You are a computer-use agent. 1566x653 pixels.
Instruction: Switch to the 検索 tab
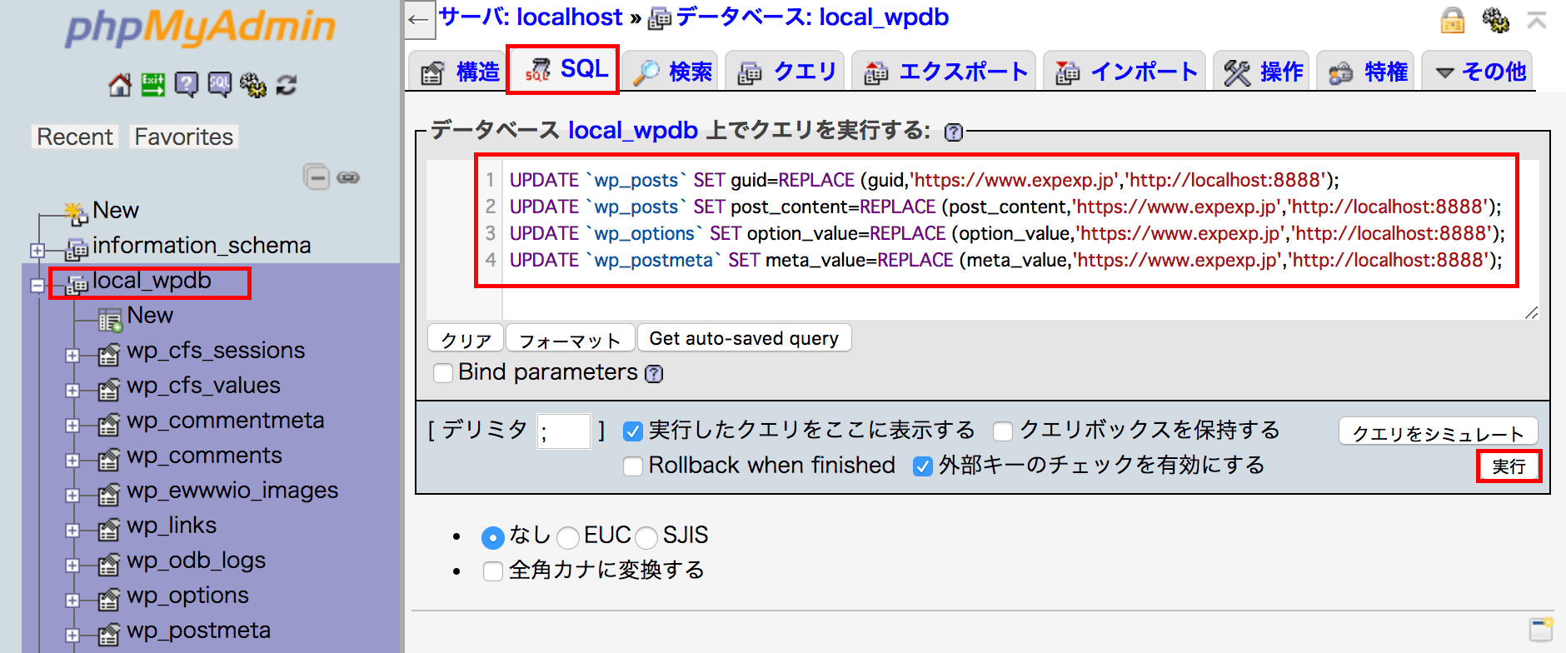[671, 72]
